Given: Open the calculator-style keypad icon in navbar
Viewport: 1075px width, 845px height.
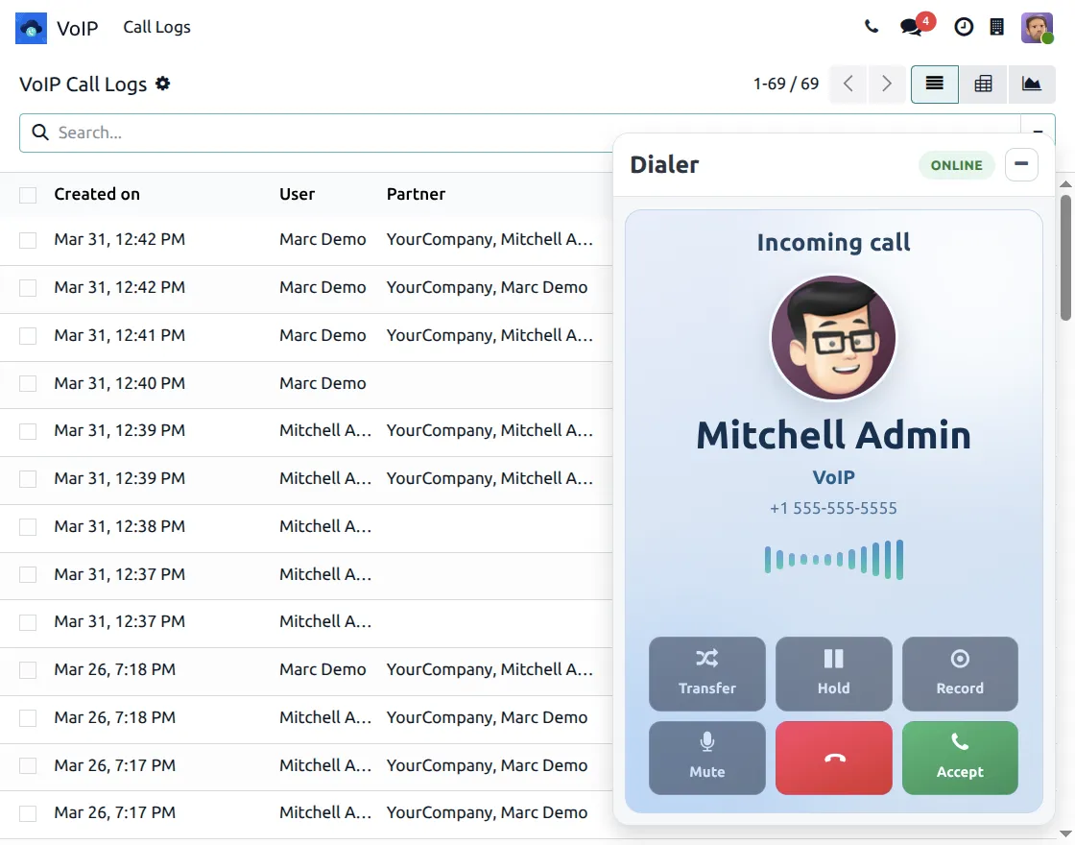Looking at the screenshot, I should coord(997,27).
